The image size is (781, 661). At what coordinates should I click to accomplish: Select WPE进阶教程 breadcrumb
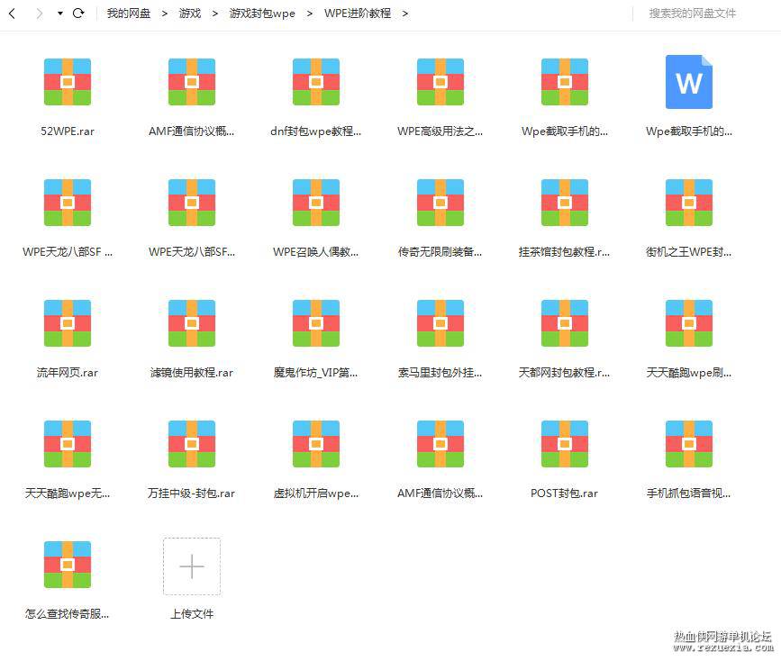click(x=357, y=14)
